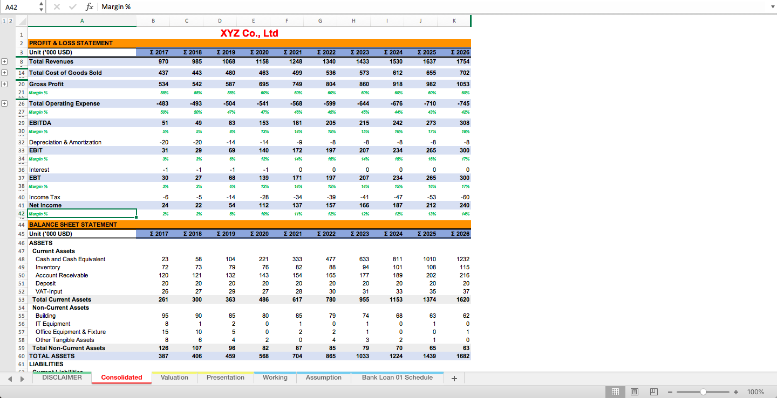Go to next sheet tab arrow
The image size is (777, 398).
coord(22,378)
